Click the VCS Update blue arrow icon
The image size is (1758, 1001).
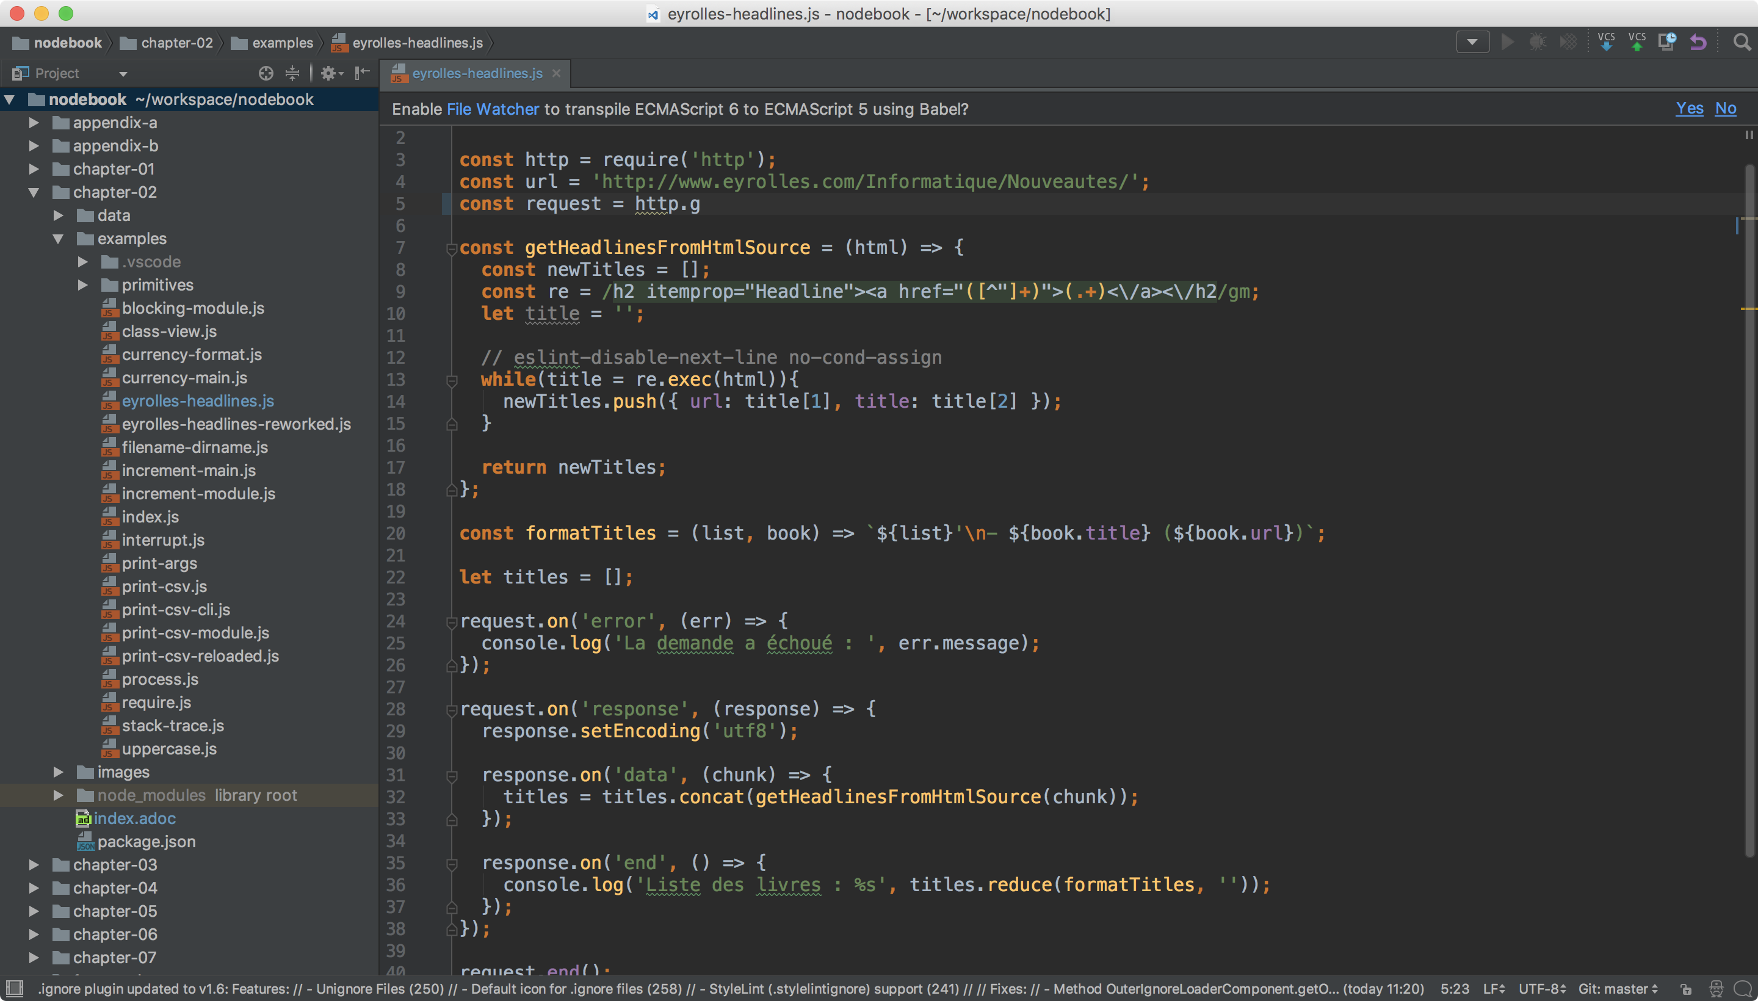(1607, 42)
